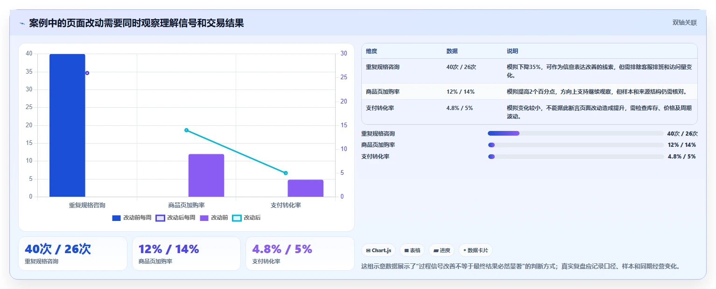This screenshot has height=289, width=716.
Task: Click the description starting 模拟变化较小
Action: (x=599, y=112)
